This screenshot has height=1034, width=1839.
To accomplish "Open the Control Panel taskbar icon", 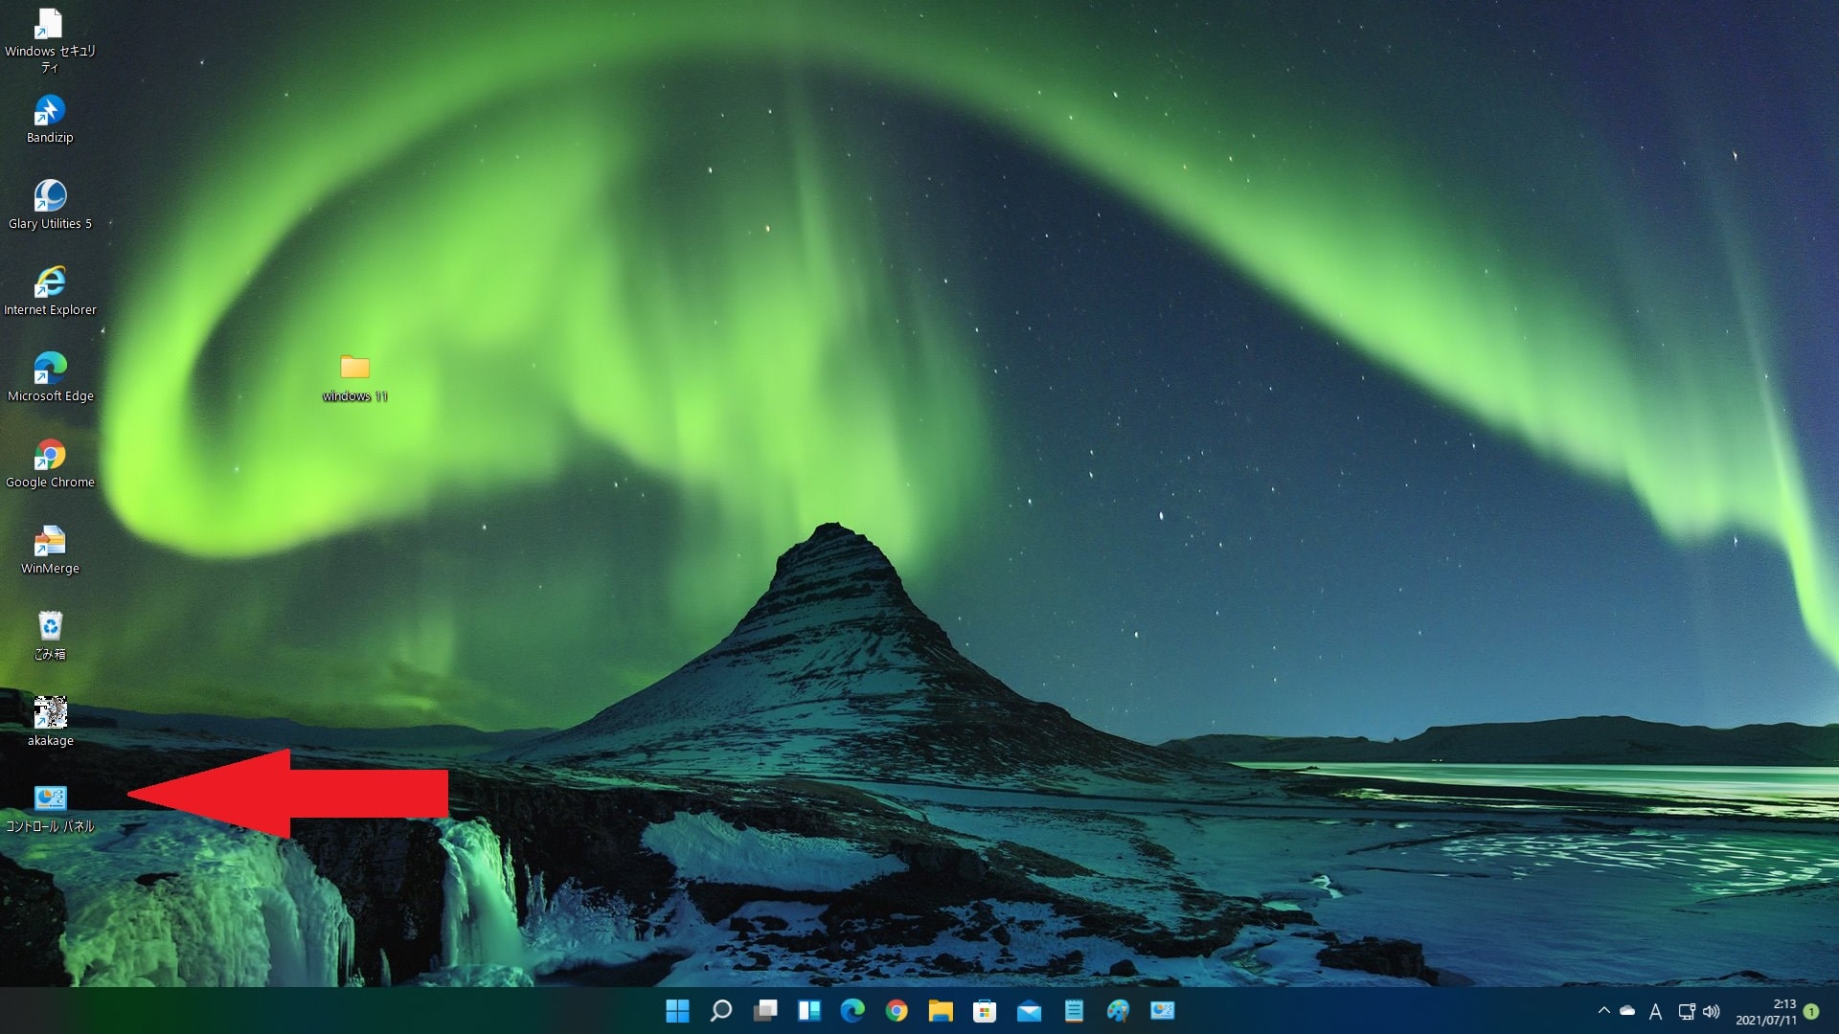I will (x=1162, y=1010).
